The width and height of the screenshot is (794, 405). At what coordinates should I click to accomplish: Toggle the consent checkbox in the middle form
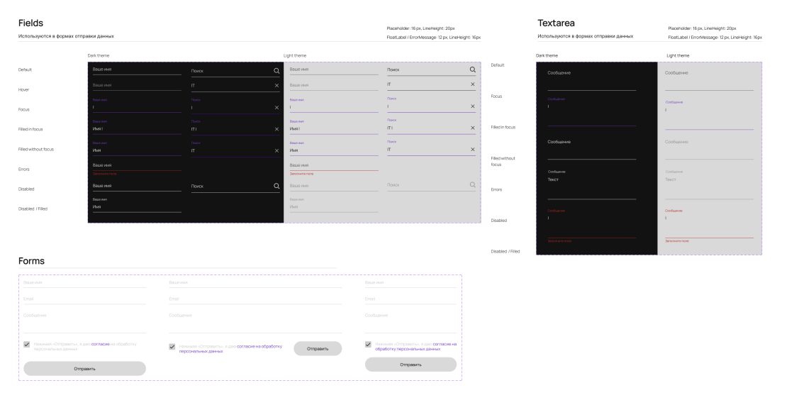(172, 347)
